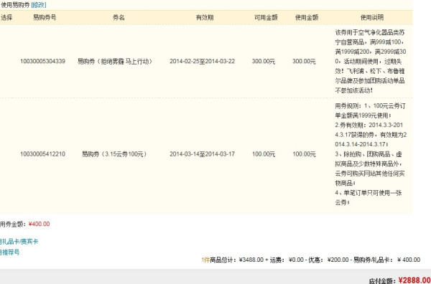431x284 pixels.
Task: Select the 100.00元 available amount cell
Action: (x=264, y=154)
